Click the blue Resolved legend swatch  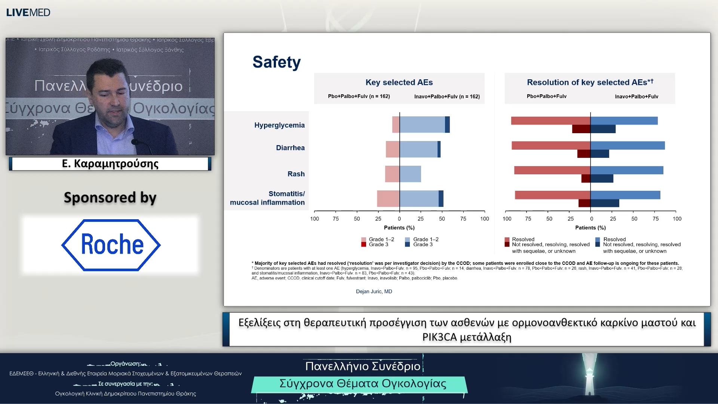(598, 239)
